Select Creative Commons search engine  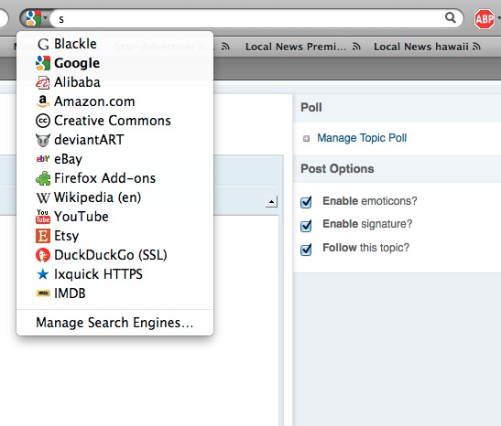click(x=115, y=121)
